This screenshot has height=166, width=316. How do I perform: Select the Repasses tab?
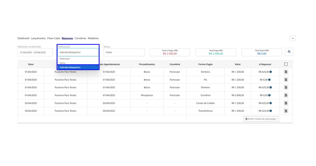(x=67, y=38)
